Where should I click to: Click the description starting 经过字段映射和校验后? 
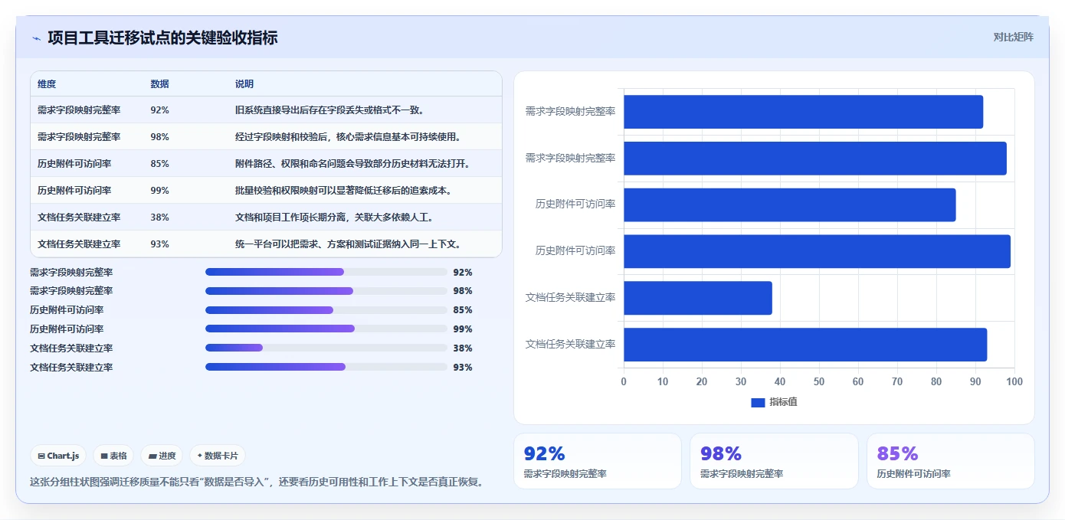348,137
